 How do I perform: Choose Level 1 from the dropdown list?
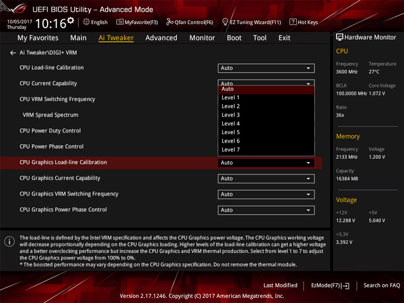click(x=266, y=98)
